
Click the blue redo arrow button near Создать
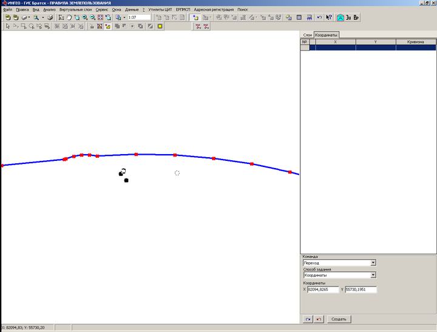(308, 319)
